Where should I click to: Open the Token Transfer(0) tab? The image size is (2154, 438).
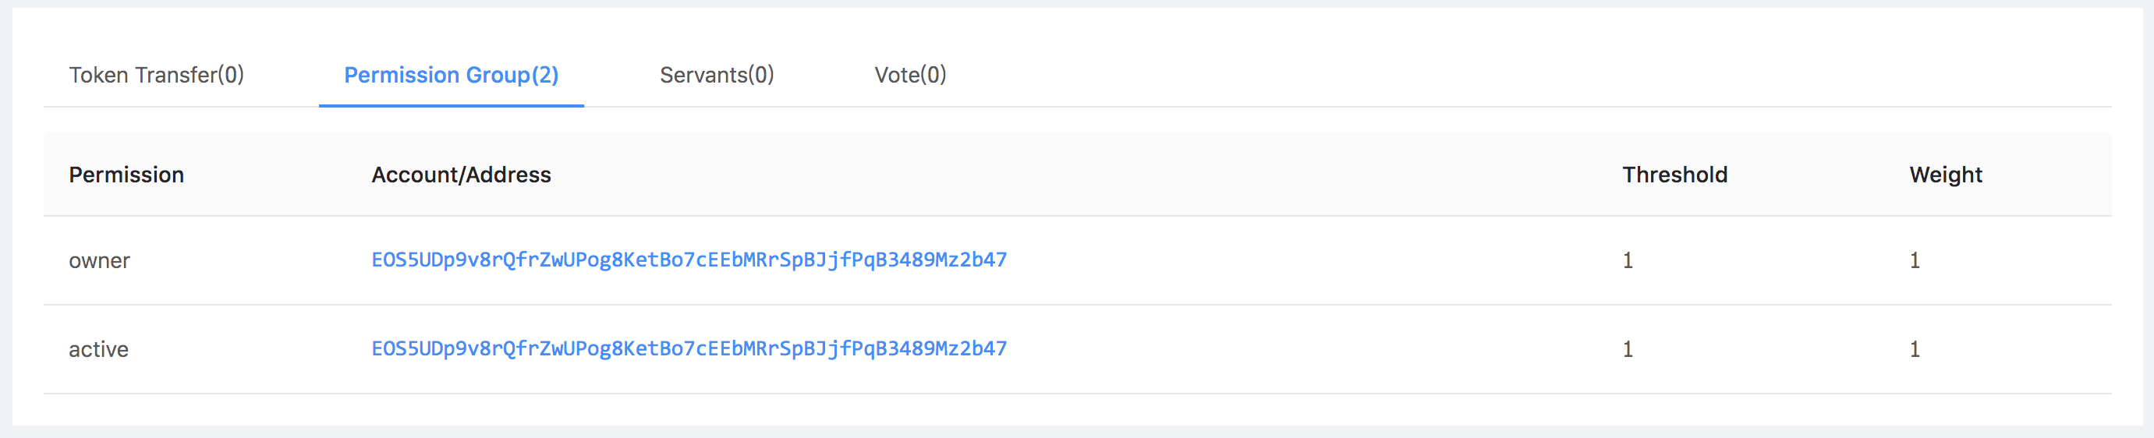pos(157,76)
